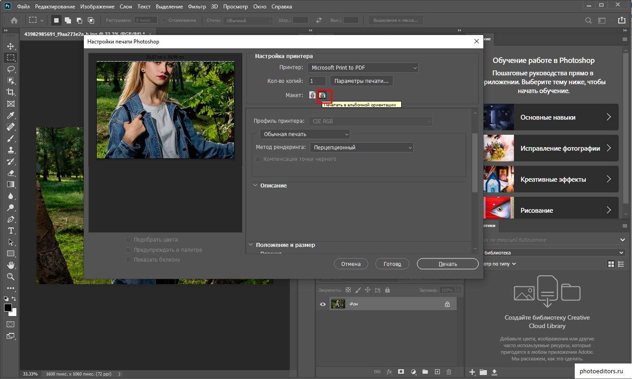Select the Hand tool

(11, 265)
